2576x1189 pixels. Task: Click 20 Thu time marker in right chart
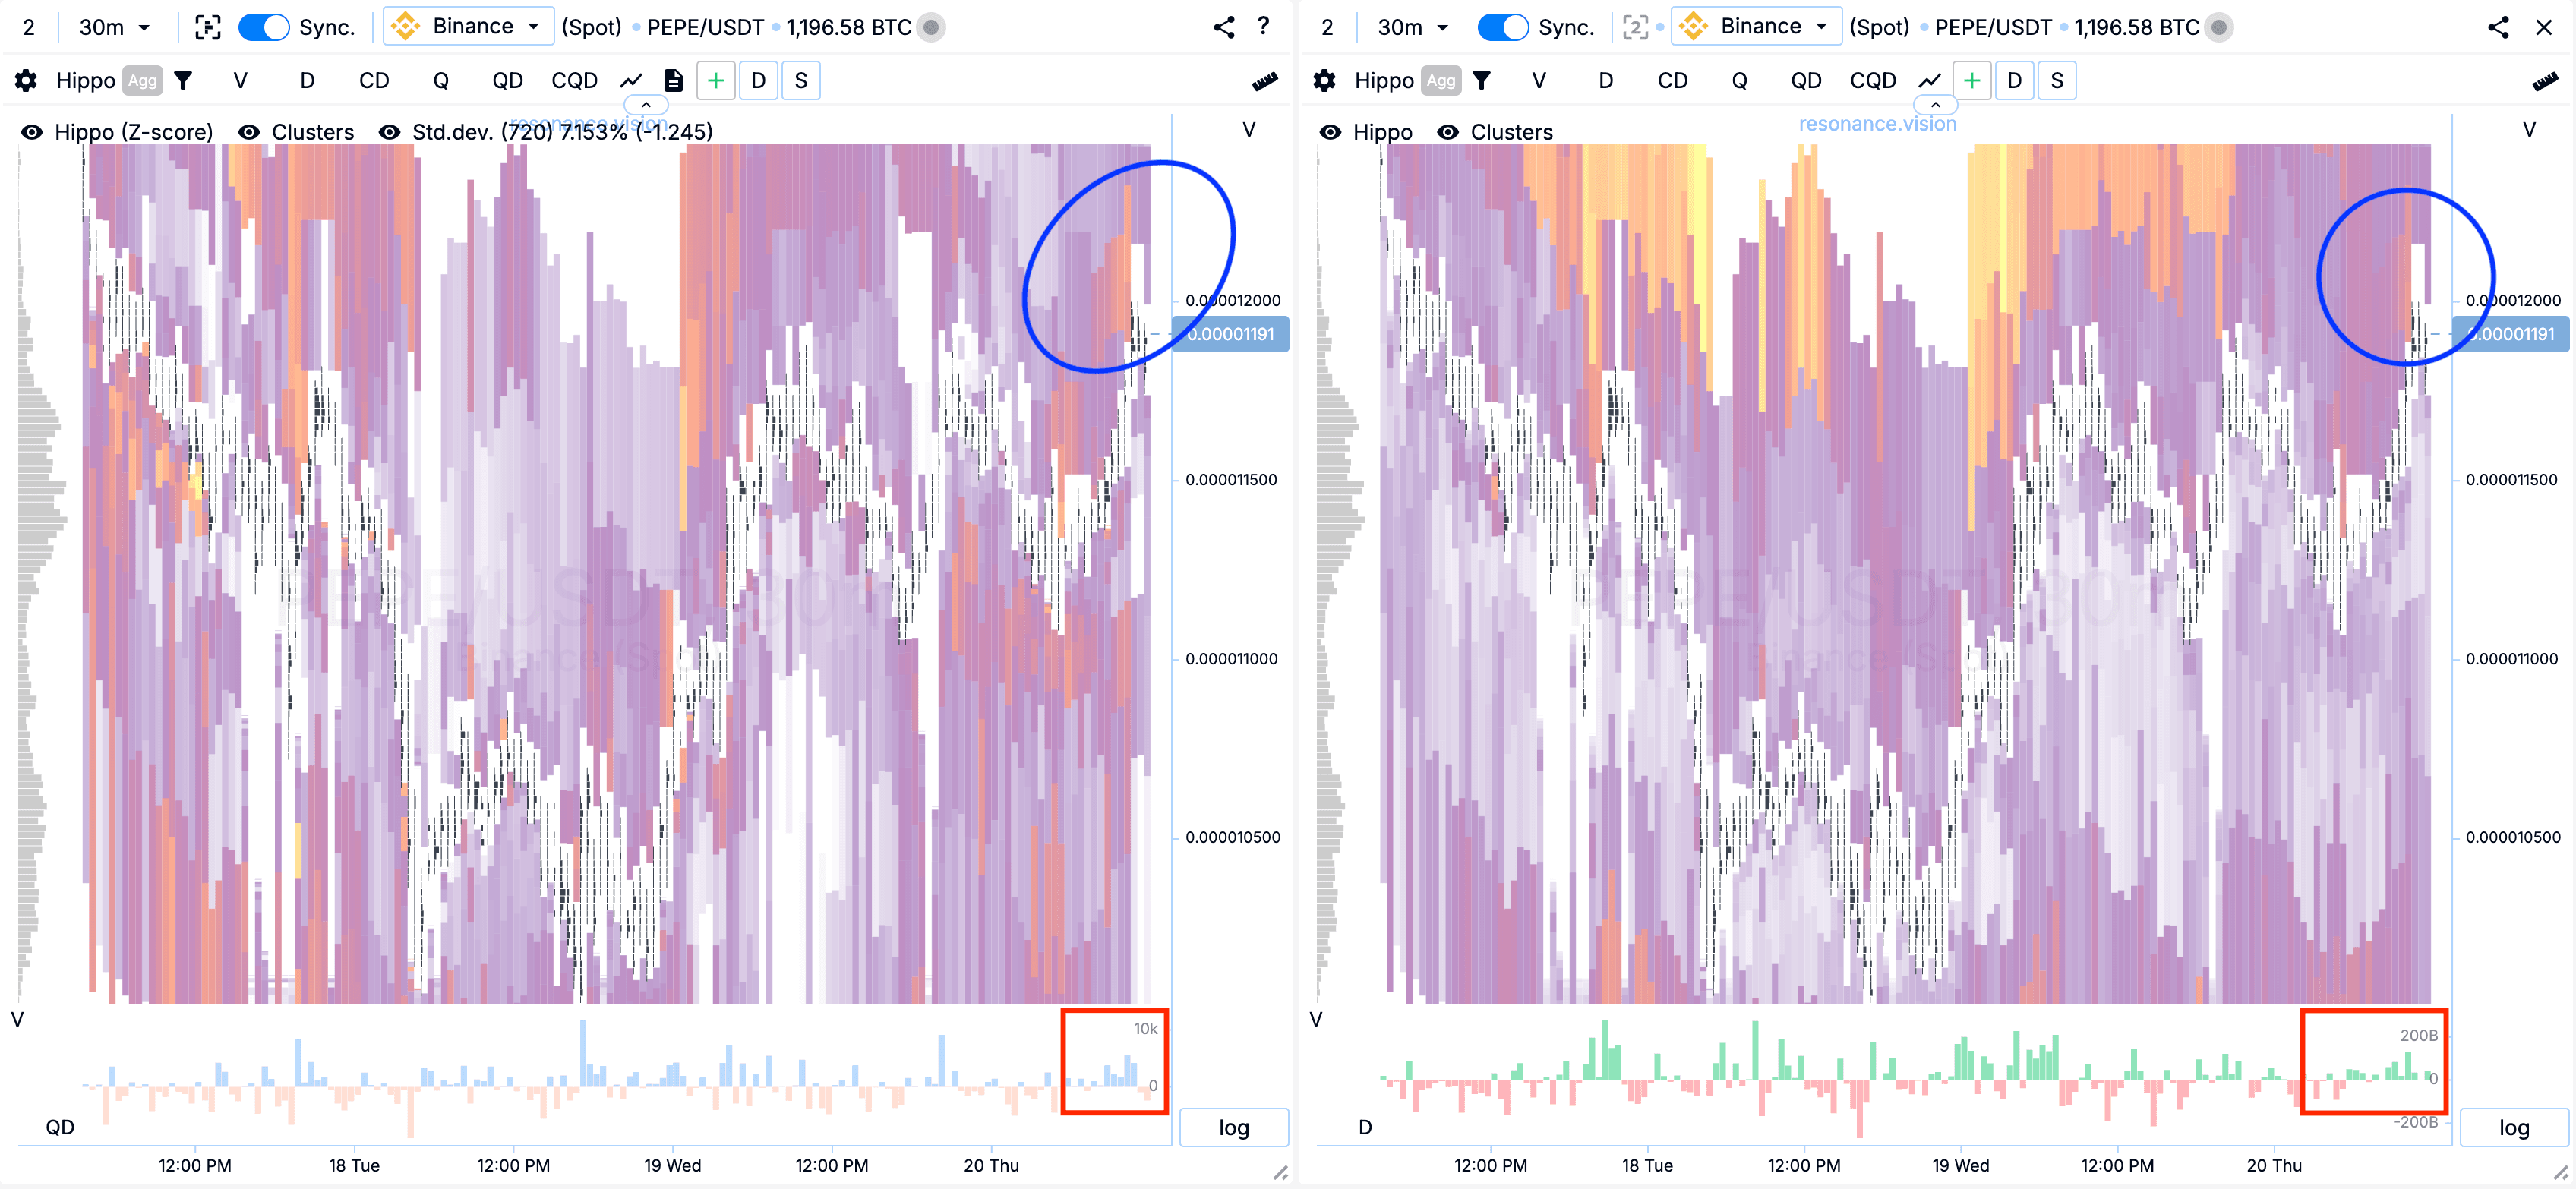click(x=2273, y=1165)
